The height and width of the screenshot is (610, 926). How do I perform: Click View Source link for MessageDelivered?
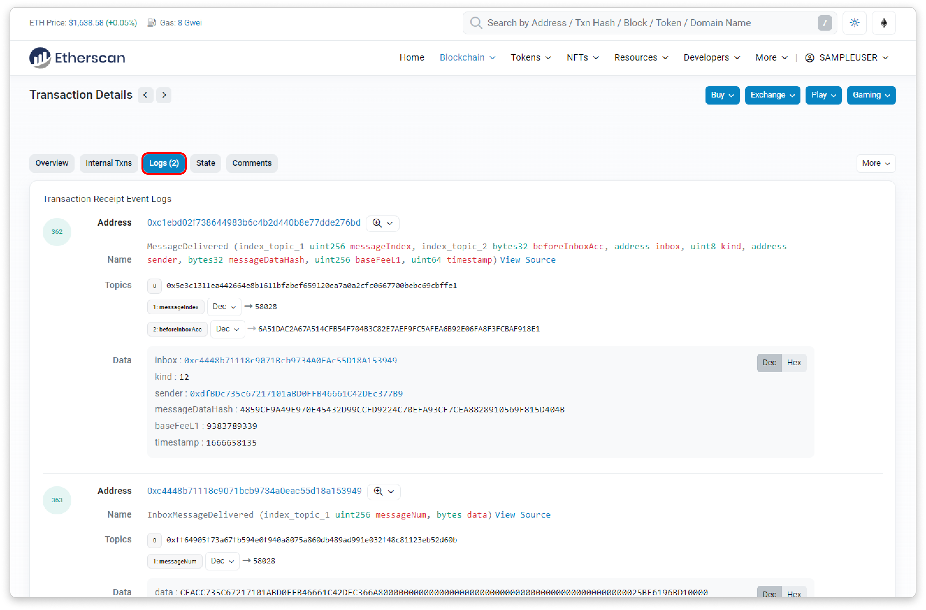528,259
